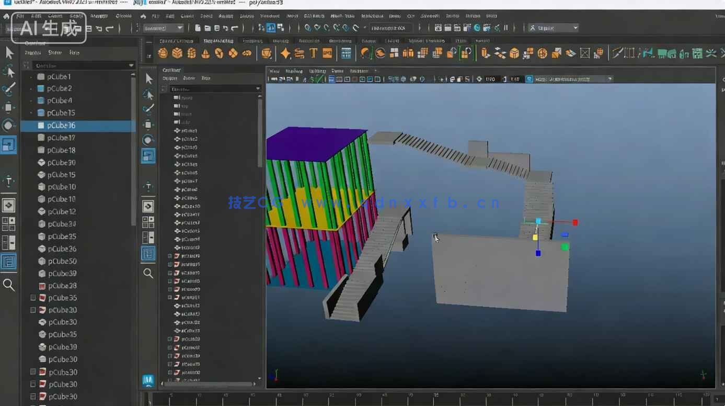Toggle the checkbox beside pCube35 in outliner
This screenshot has height=406, width=725.
[33, 298]
